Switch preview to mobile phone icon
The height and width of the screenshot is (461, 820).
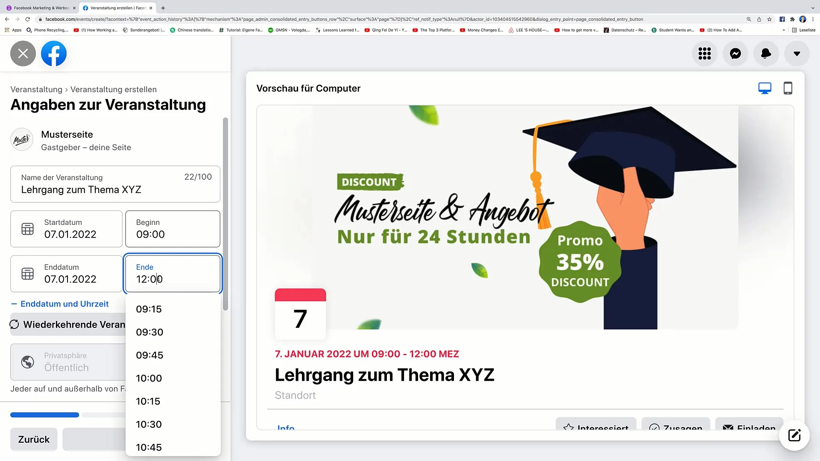[788, 88]
